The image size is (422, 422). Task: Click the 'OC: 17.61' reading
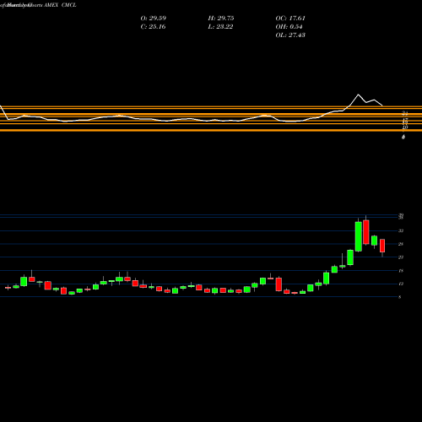click(x=290, y=19)
